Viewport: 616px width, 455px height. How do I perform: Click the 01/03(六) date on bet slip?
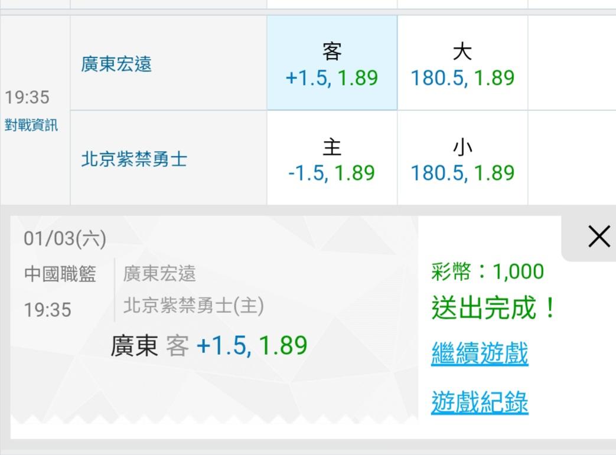[x=65, y=238]
